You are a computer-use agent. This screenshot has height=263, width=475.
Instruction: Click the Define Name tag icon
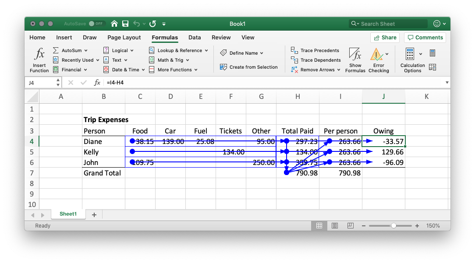pos(223,53)
